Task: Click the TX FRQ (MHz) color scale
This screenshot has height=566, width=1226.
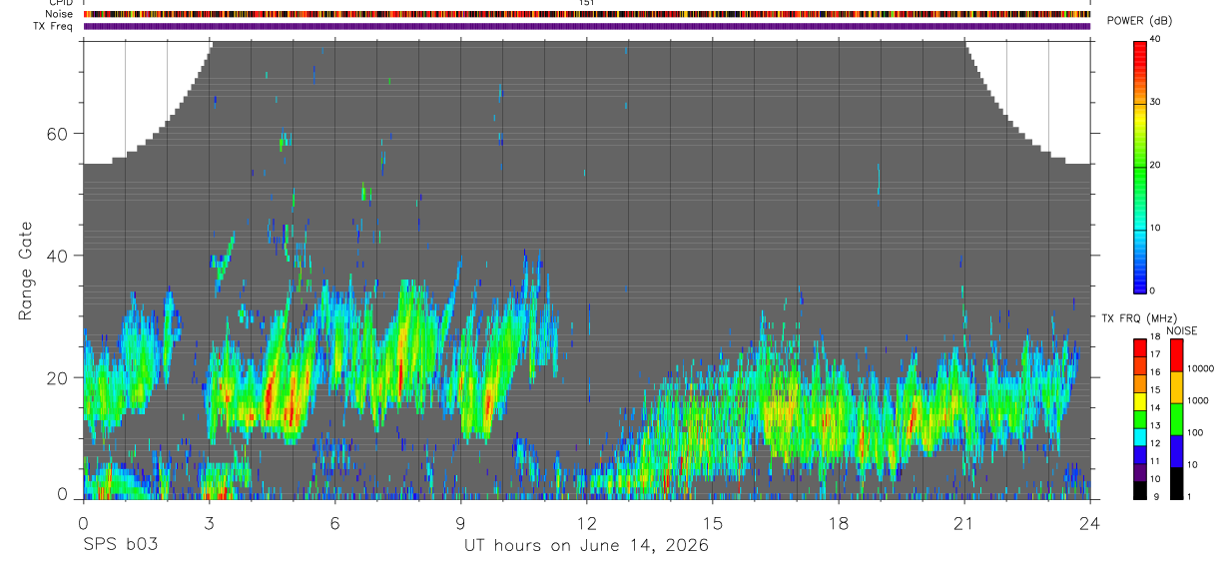Action: pyautogui.click(x=1140, y=419)
